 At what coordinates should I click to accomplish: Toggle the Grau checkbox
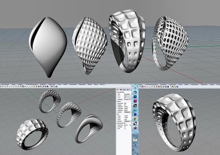tap(125, 129)
